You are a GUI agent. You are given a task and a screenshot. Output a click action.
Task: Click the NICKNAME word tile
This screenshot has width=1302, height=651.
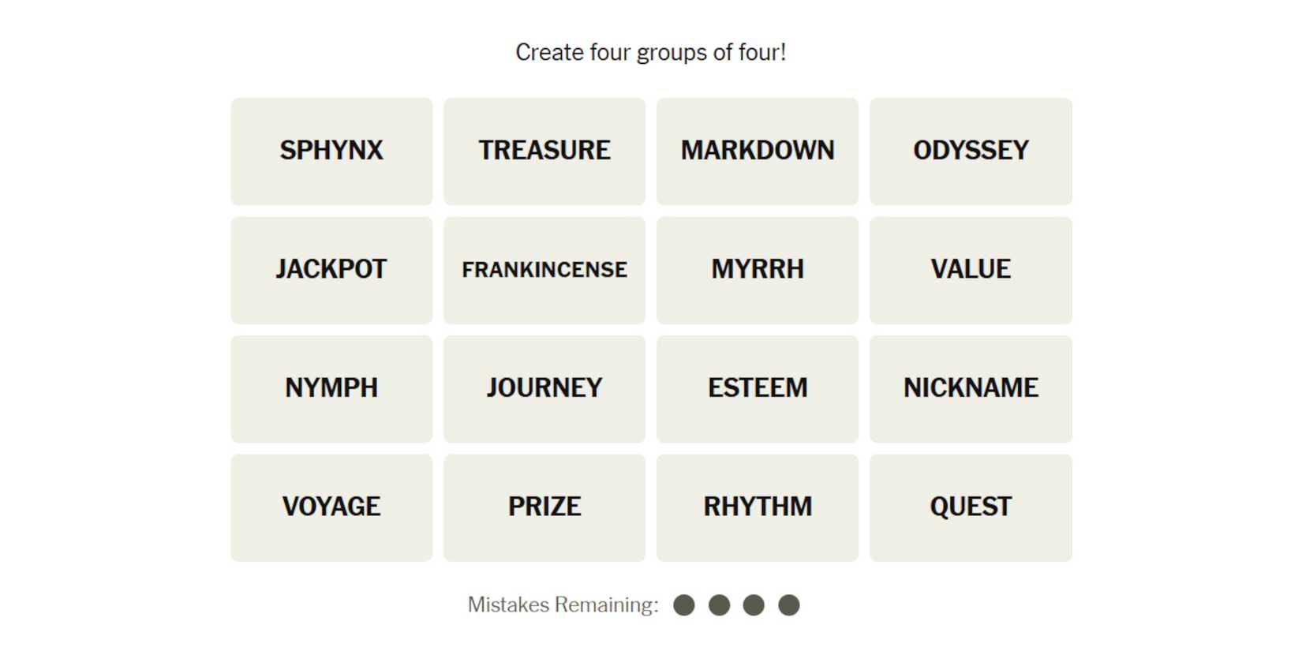(971, 388)
